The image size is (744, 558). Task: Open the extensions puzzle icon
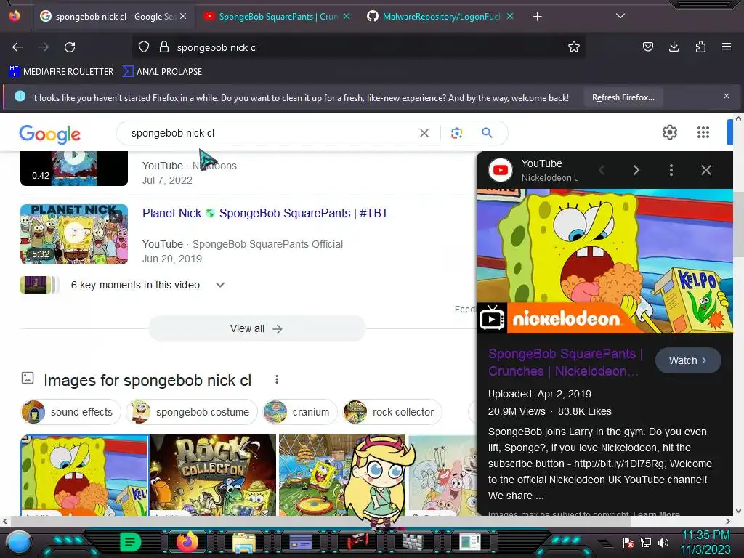700,46
